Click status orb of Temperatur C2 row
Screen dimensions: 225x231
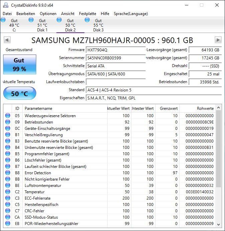(x=8, y=192)
